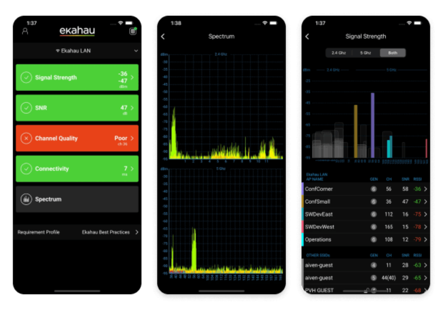Viewport: 443px width, 310px height.
Task: Open the Spectrum card
Action: tap(77, 199)
